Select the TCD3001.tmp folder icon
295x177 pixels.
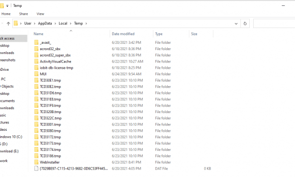click(x=36, y=124)
